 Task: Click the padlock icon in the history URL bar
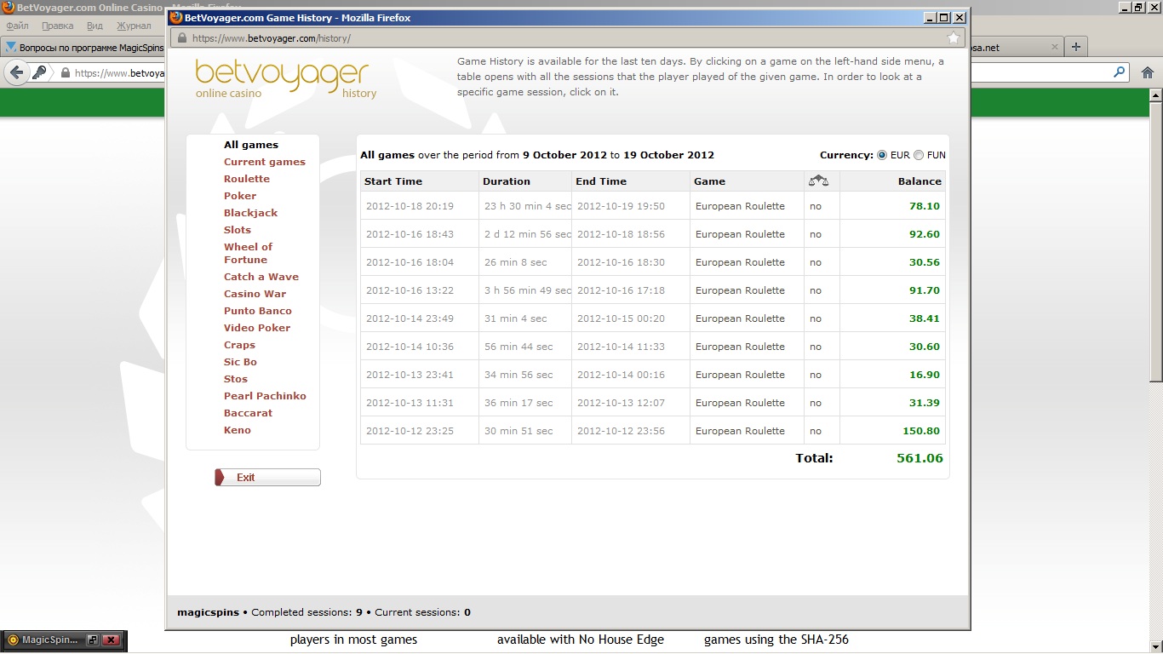pyautogui.click(x=181, y=38)
